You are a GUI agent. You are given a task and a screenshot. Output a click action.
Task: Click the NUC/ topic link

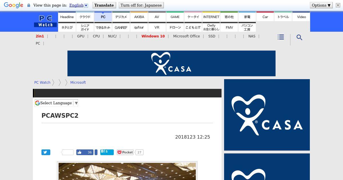(x=112, y=36)
